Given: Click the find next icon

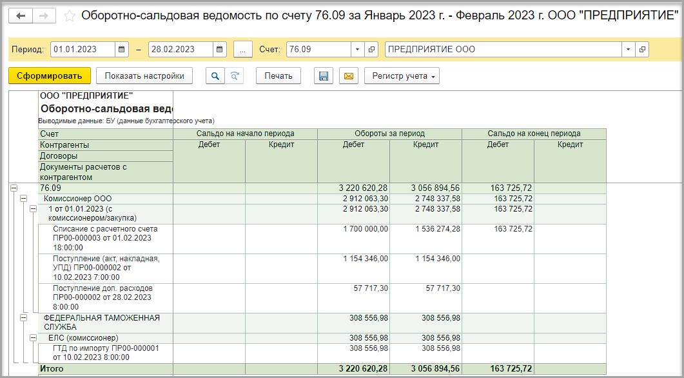Looking at the screenshot, I should pyautogui.click(x=234, y=75).
